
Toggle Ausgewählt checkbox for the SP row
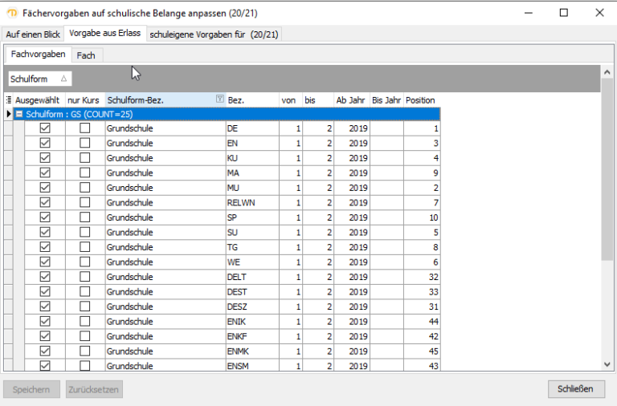click(45, 217)
